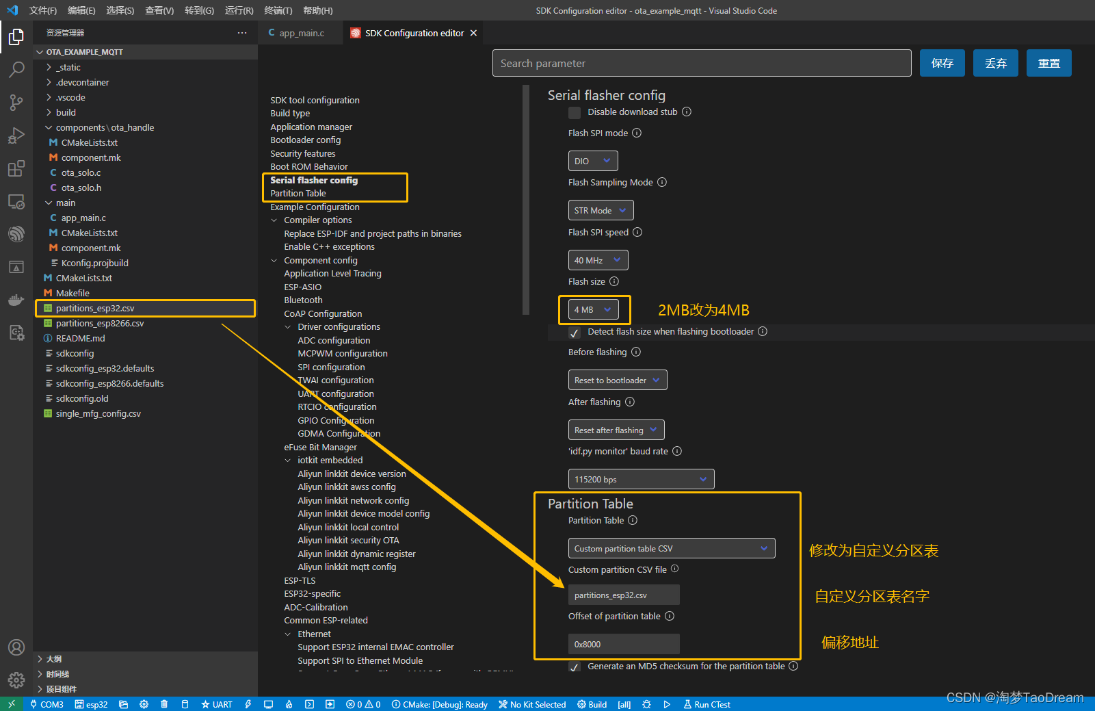Open partitions_esp32.csv in file explorer

[x=146, y=308]
